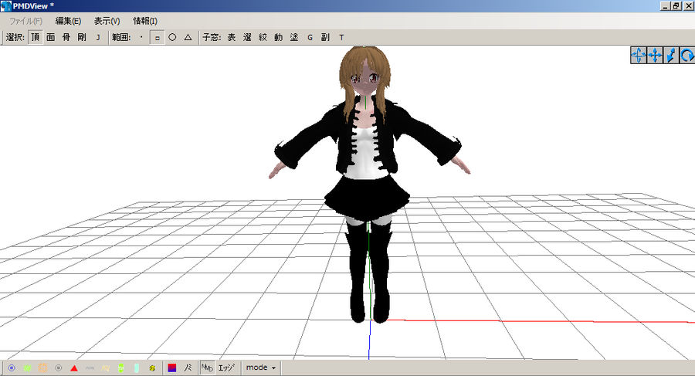Open the 表 sub-window
This screenshot has width=695, height=376.
[x=232, y=37]
